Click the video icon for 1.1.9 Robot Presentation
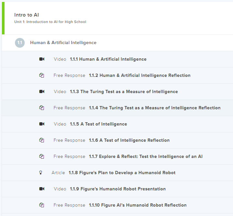Image resolution: width=233 pixels, height=216 pixels. [x=42, y=189]
